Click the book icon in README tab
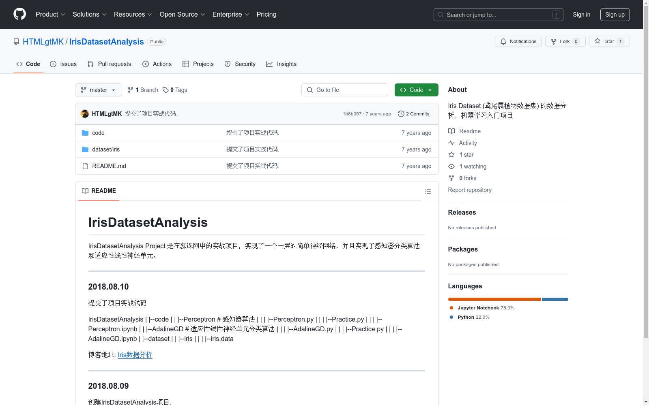This screenshot has width=649, height=405. (85, 191)
